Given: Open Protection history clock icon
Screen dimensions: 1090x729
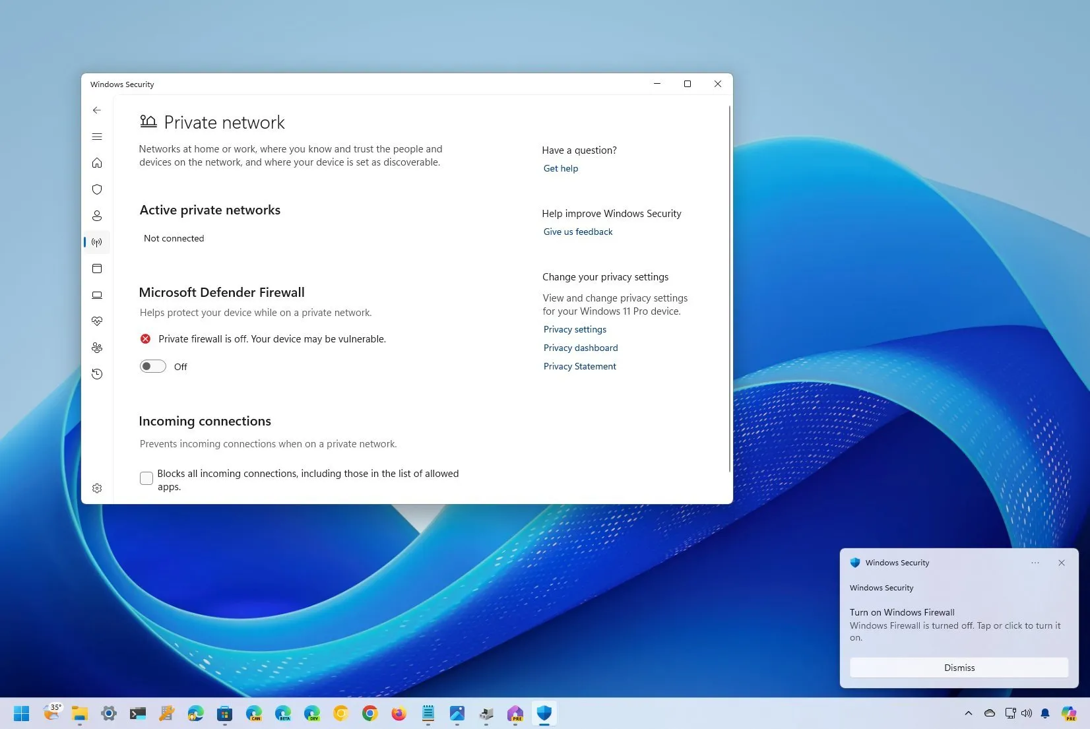Looking at the screenshot, I should point(97,374).
